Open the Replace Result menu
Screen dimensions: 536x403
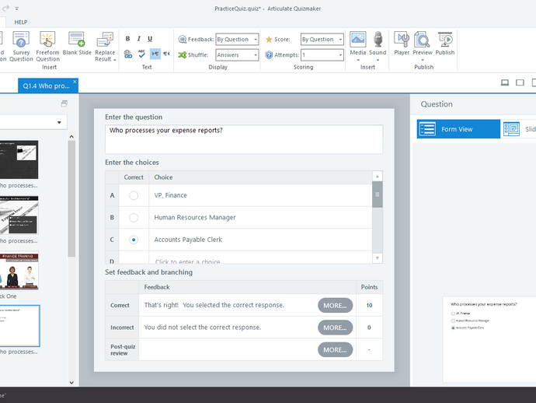[x=105, y=46]
